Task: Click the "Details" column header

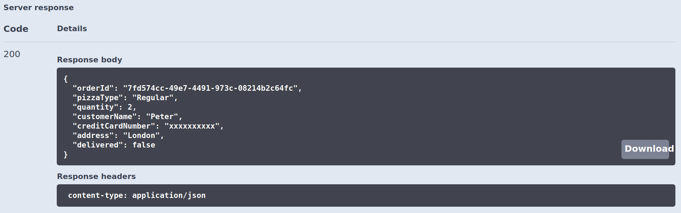Action: tap(72, 29)
